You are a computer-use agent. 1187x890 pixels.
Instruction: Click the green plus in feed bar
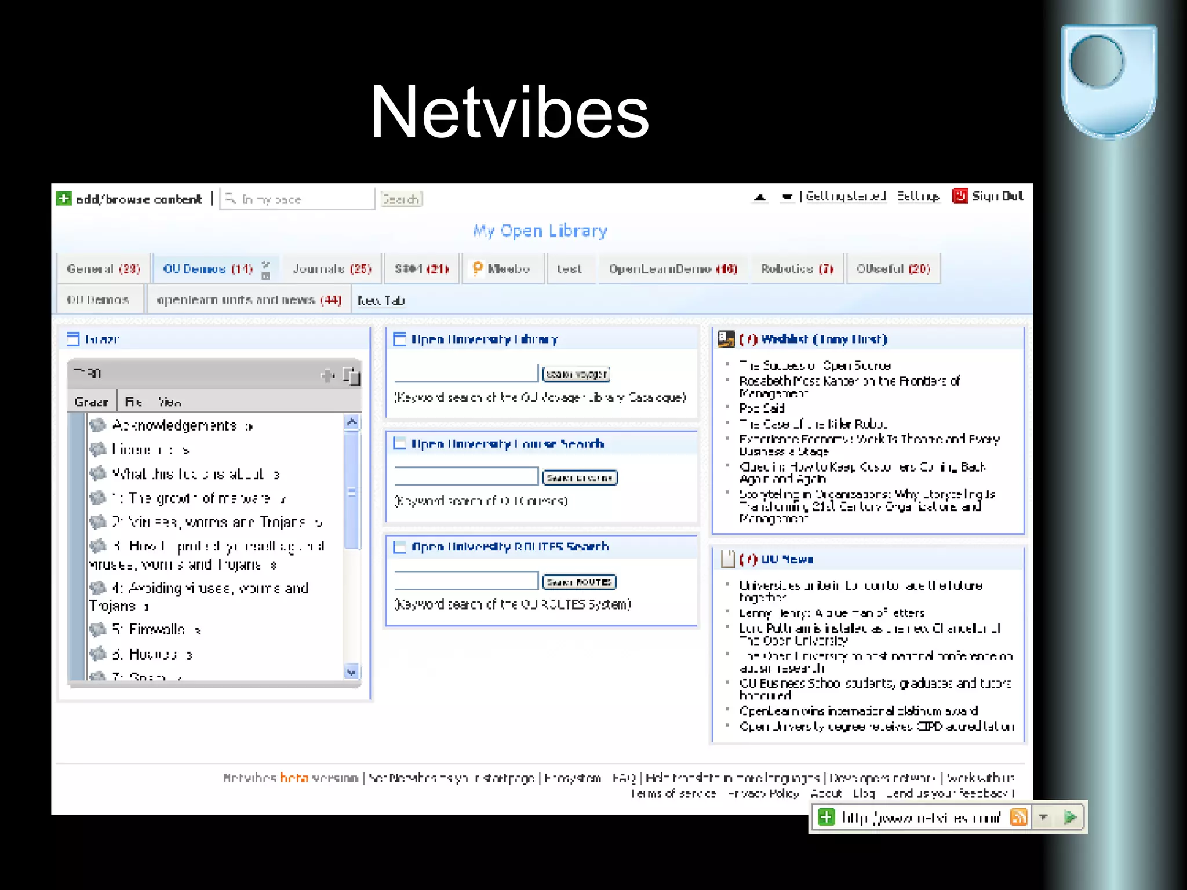[x=826, y=817]
